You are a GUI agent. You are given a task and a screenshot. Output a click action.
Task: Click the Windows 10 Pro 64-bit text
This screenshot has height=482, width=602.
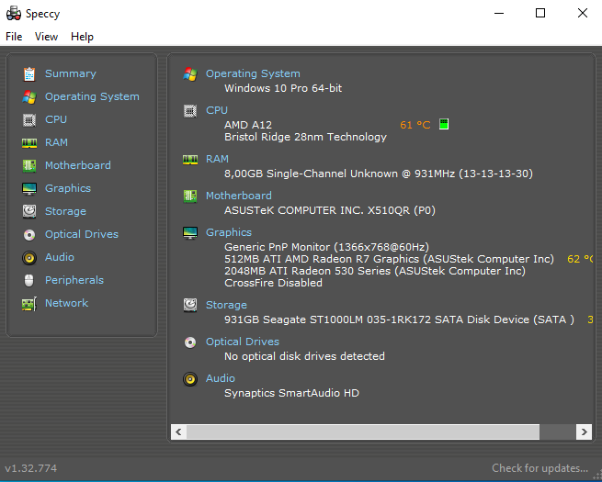283,88
